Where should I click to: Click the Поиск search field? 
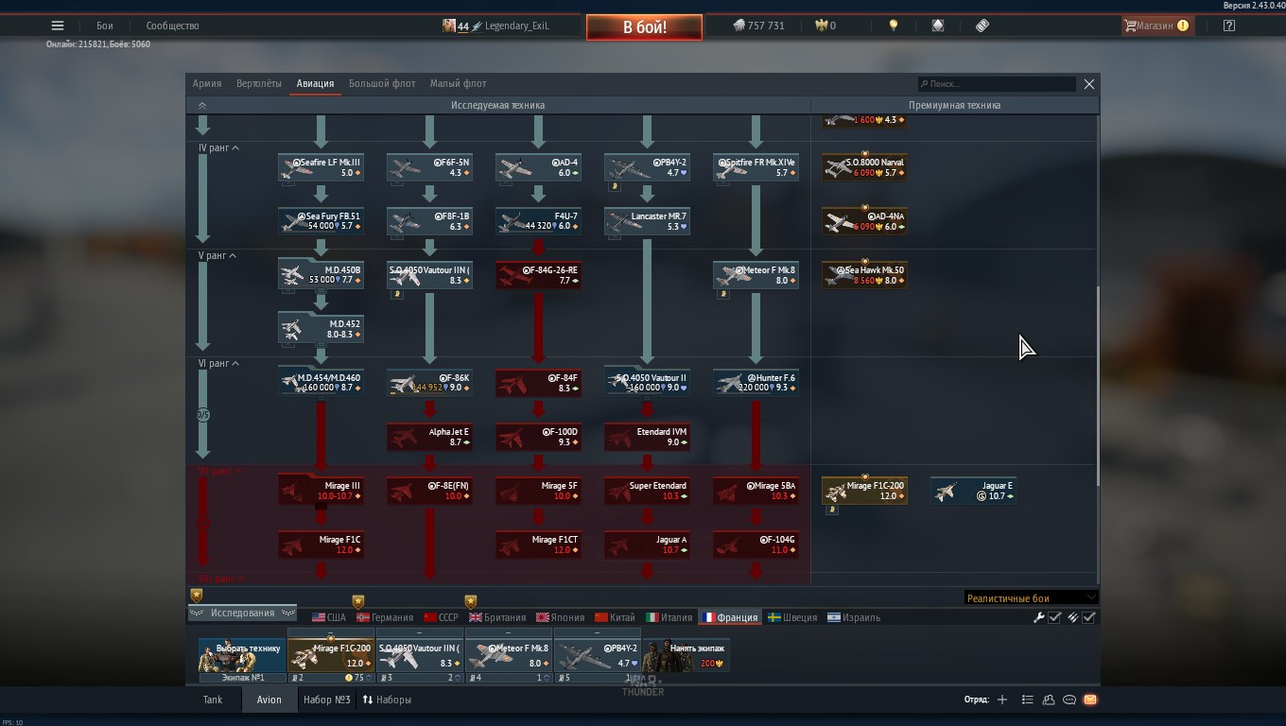click(x=997, y=84)
